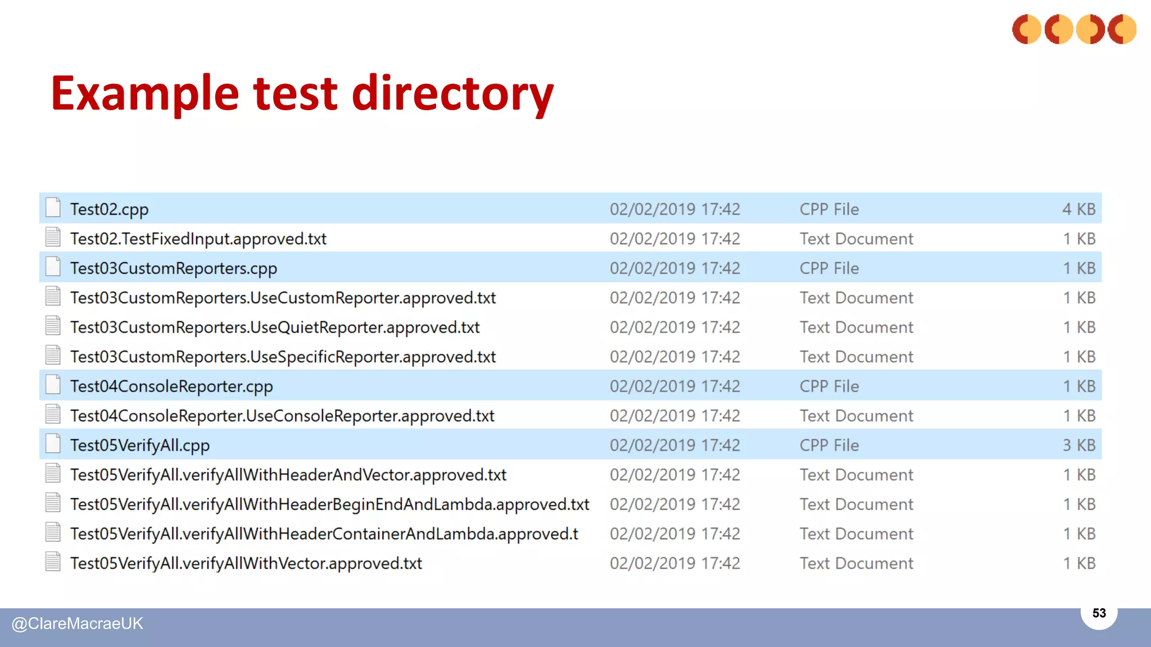Open Test05VerifyAll.verifyAllWithVector.approved.txt name
Screen dimensions: 1151x647
[246, 563]
